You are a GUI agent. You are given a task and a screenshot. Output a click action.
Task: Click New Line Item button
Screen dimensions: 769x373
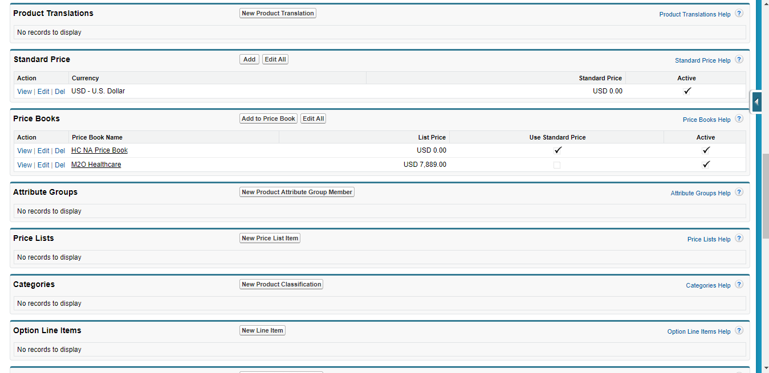[262, 330]
